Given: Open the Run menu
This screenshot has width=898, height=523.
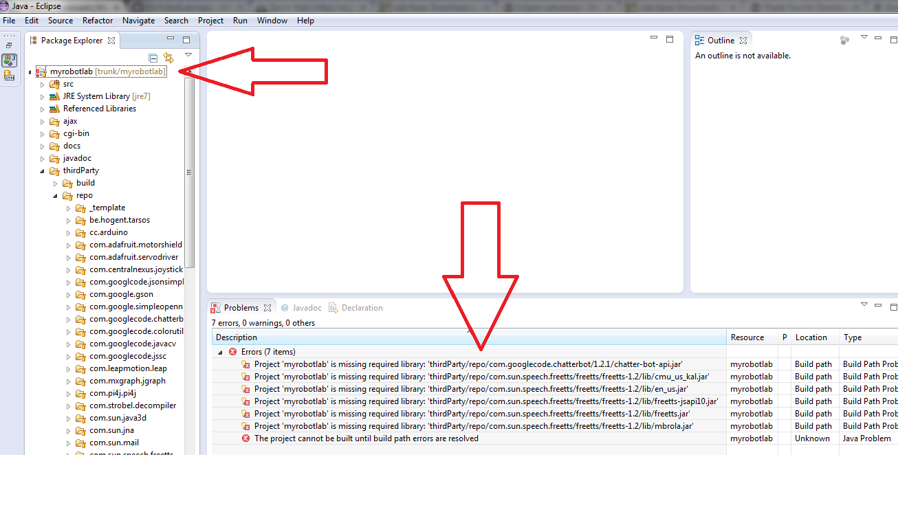Looking at the screenshot, I should click(x=240, y=21).
